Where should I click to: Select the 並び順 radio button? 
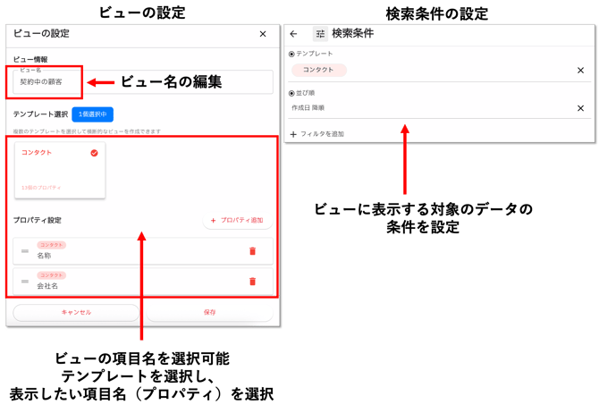point(291,92)
